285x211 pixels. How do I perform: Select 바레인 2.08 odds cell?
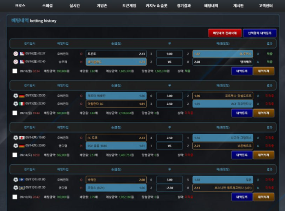(116, 180)
